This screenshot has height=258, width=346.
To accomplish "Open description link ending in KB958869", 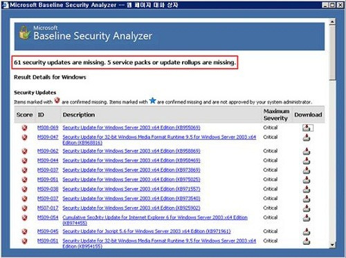I will point(131,151).
